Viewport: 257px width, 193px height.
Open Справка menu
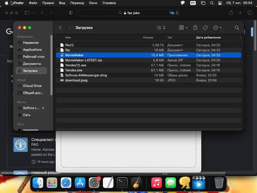109,3
